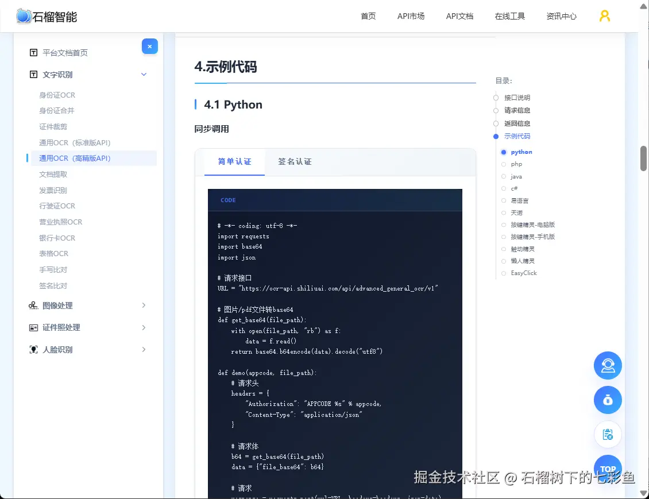Close the sidebar with the blue X button

tap(149, 47)
